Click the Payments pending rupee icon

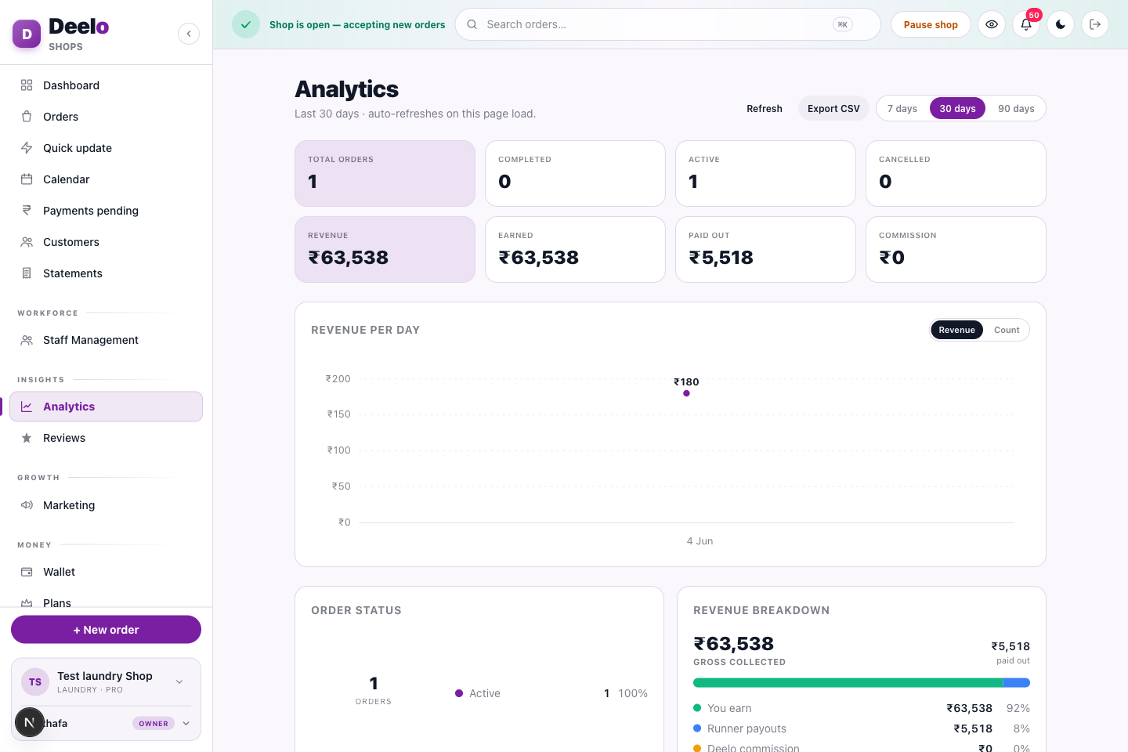tap(27, 211)
